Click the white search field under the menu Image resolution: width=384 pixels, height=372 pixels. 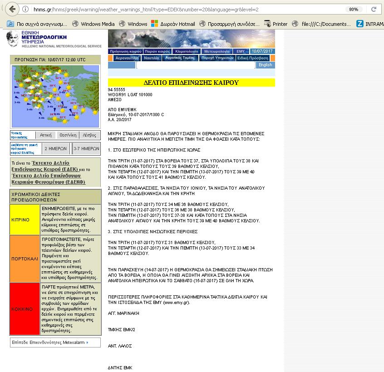pos(196,65)
